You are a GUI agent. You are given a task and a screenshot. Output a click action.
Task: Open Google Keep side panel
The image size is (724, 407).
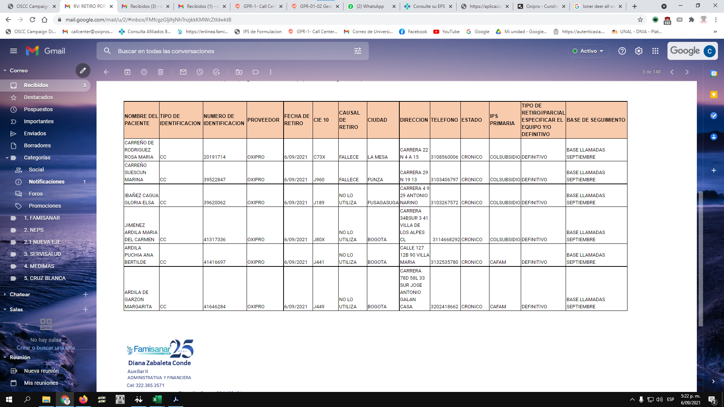pos(714,95)
